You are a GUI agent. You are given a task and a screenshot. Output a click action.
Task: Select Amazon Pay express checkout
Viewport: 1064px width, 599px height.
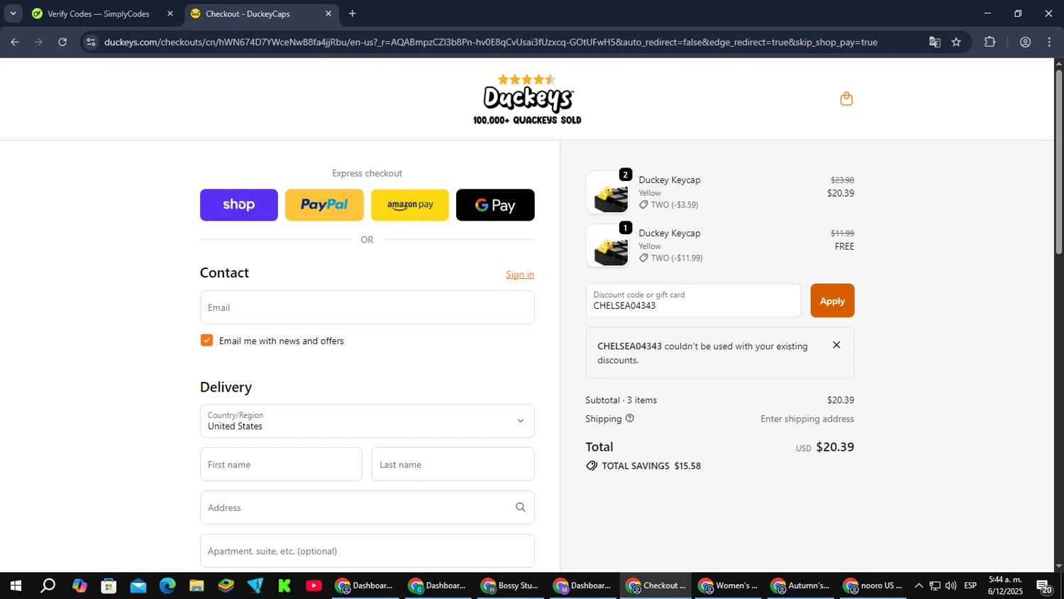coord(410,205)
